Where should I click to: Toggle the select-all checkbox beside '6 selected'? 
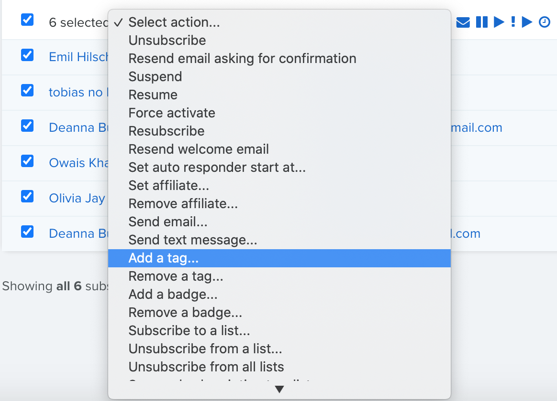(27, 20)
